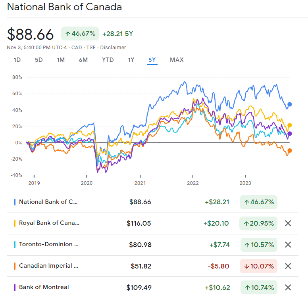Click Toronto-Dominion light blue color marker
Image resolution: width=308 pixels, height=303 pixels.
[x=15, y=245]
